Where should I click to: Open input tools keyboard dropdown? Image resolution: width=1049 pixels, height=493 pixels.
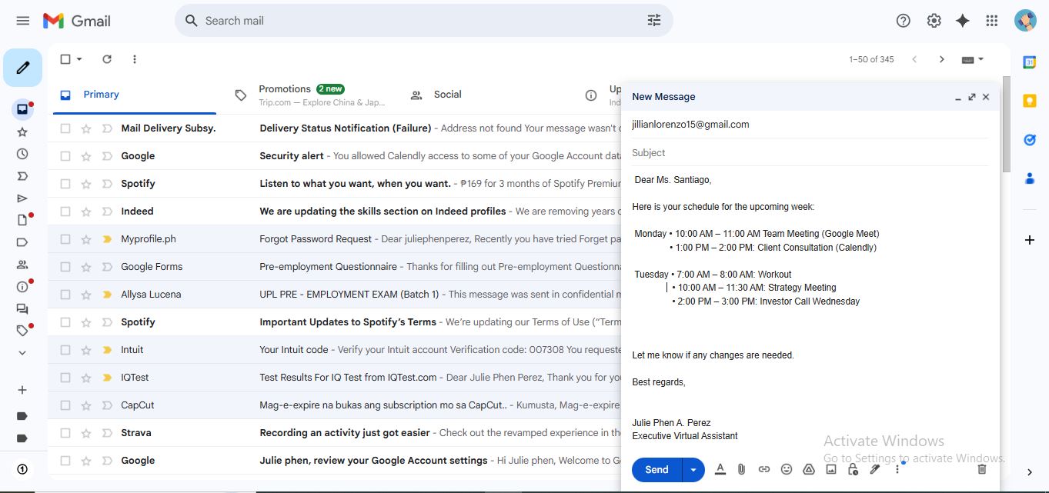tap(974, 59)
